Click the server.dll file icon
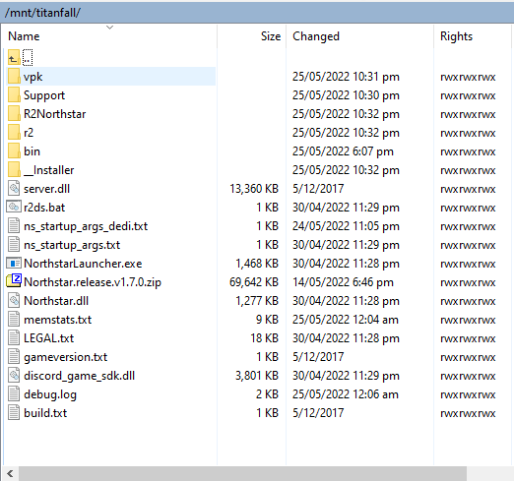Screen dimensions: 514x481 (14, 189)
